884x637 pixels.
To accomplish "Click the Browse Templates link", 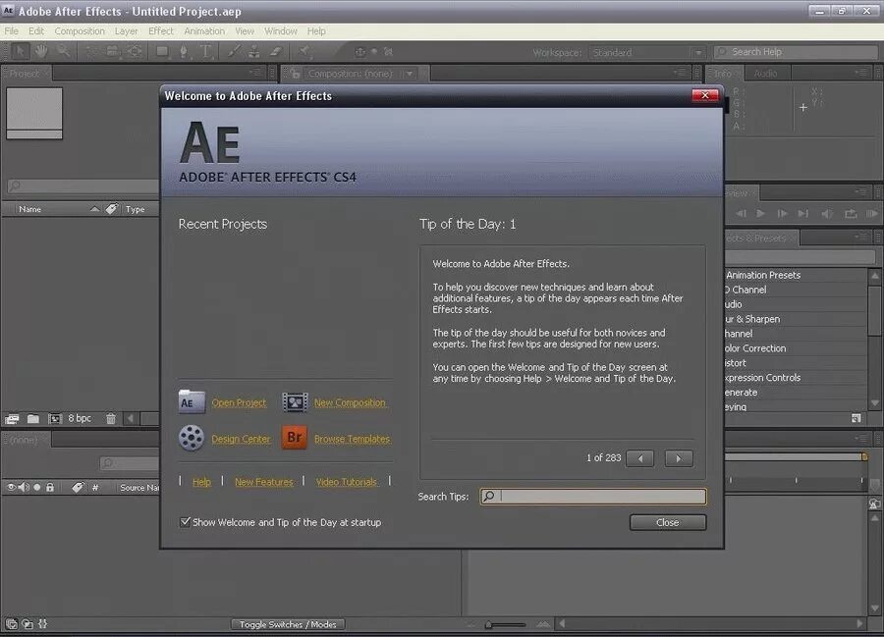I will coord(353,439).
